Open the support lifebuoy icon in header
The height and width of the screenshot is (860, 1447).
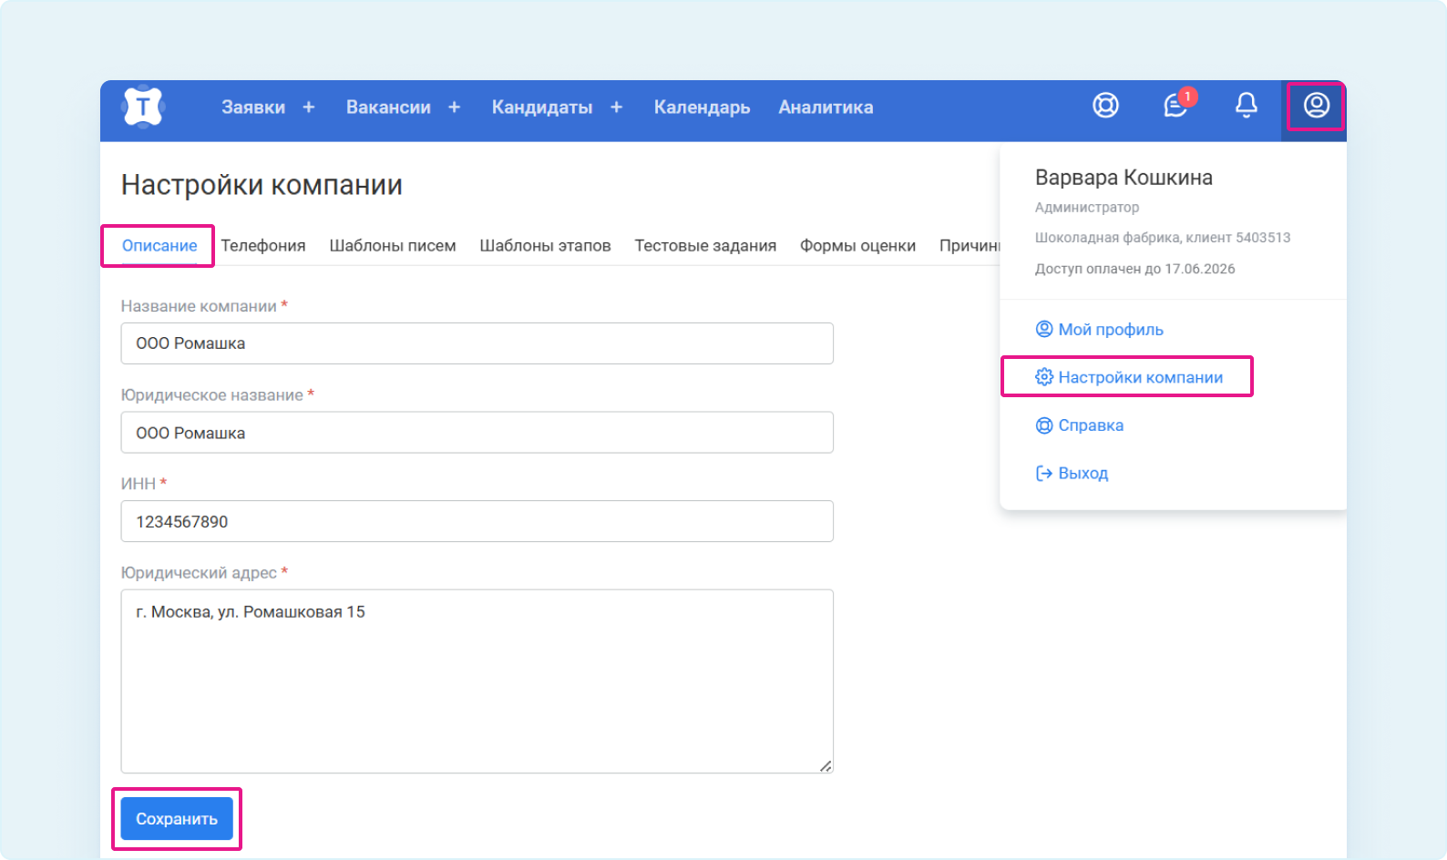pos(1105,106)
